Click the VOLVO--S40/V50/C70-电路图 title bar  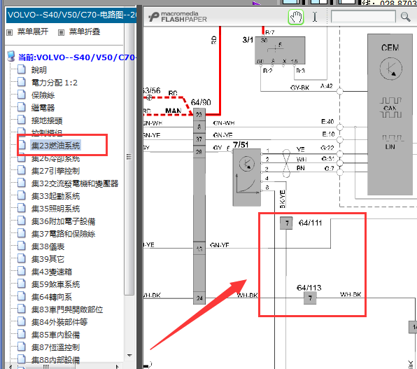pyautogui.click(x=71, y=15)
